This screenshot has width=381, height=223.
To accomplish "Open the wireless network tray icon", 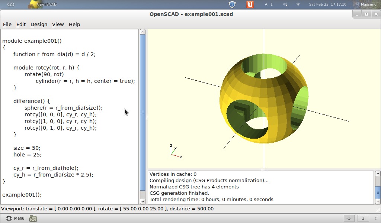I will coord(298,4).
